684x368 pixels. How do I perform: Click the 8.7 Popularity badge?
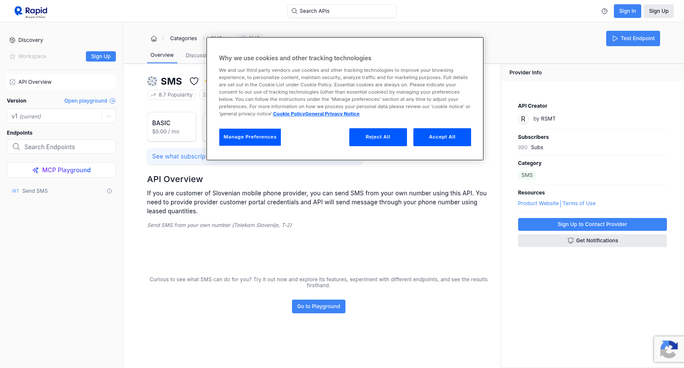point(171,95)
